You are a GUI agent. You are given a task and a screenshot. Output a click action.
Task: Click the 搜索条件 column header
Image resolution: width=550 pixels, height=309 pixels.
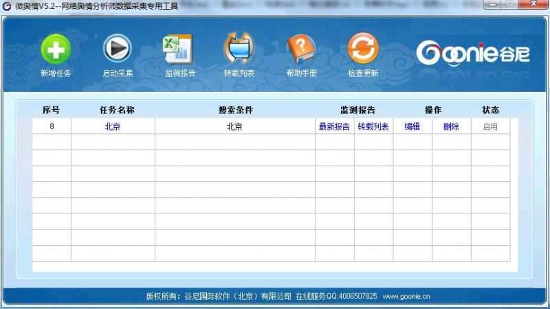pyautogui.click(x=236, y=110)
